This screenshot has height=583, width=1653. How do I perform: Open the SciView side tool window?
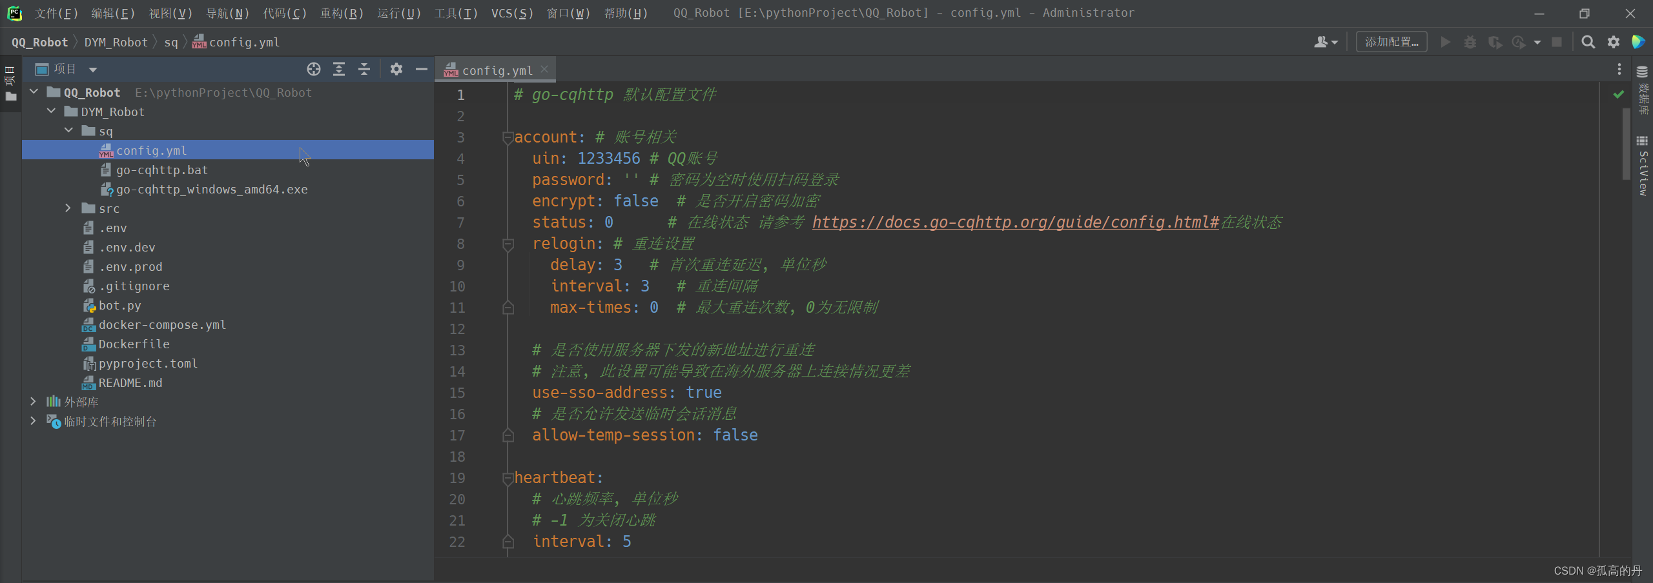point(1643,166)
